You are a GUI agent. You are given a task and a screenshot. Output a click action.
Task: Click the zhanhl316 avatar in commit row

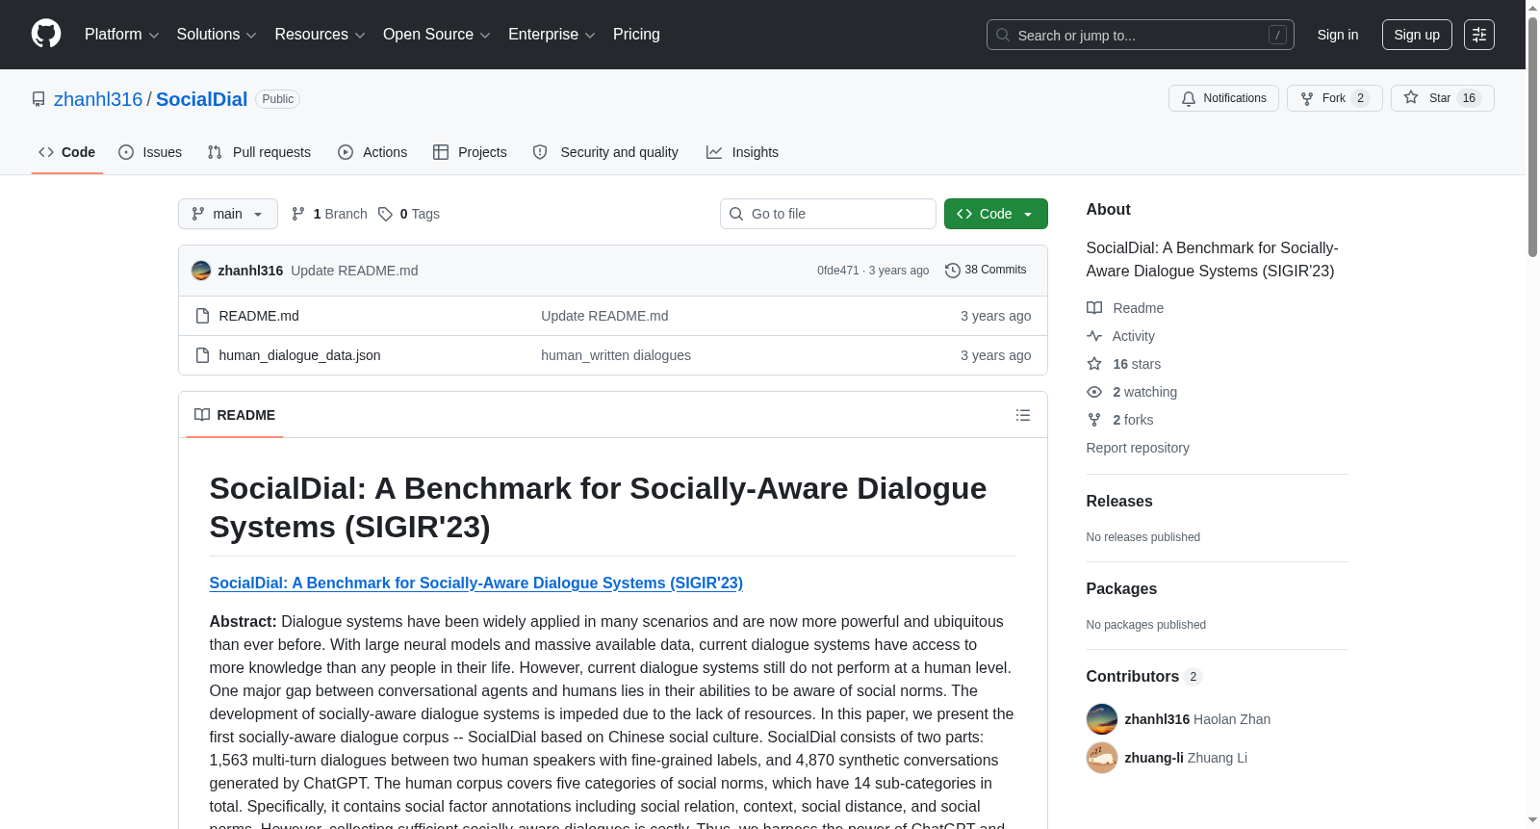pos(201,271)
